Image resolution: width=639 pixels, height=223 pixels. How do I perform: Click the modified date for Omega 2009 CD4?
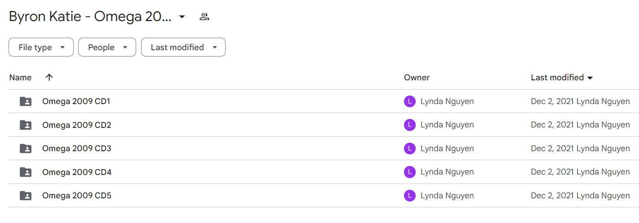[553, 172]
